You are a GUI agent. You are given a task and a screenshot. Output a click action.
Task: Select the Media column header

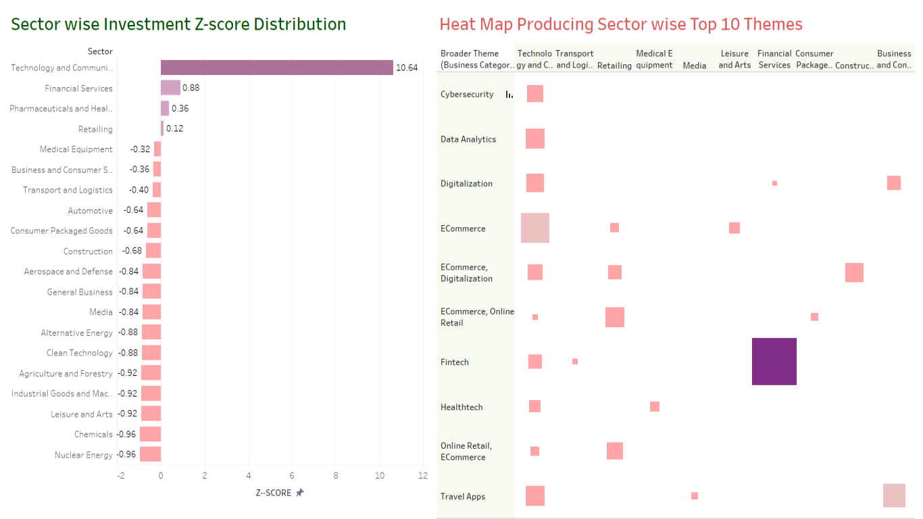pos(695,65)
